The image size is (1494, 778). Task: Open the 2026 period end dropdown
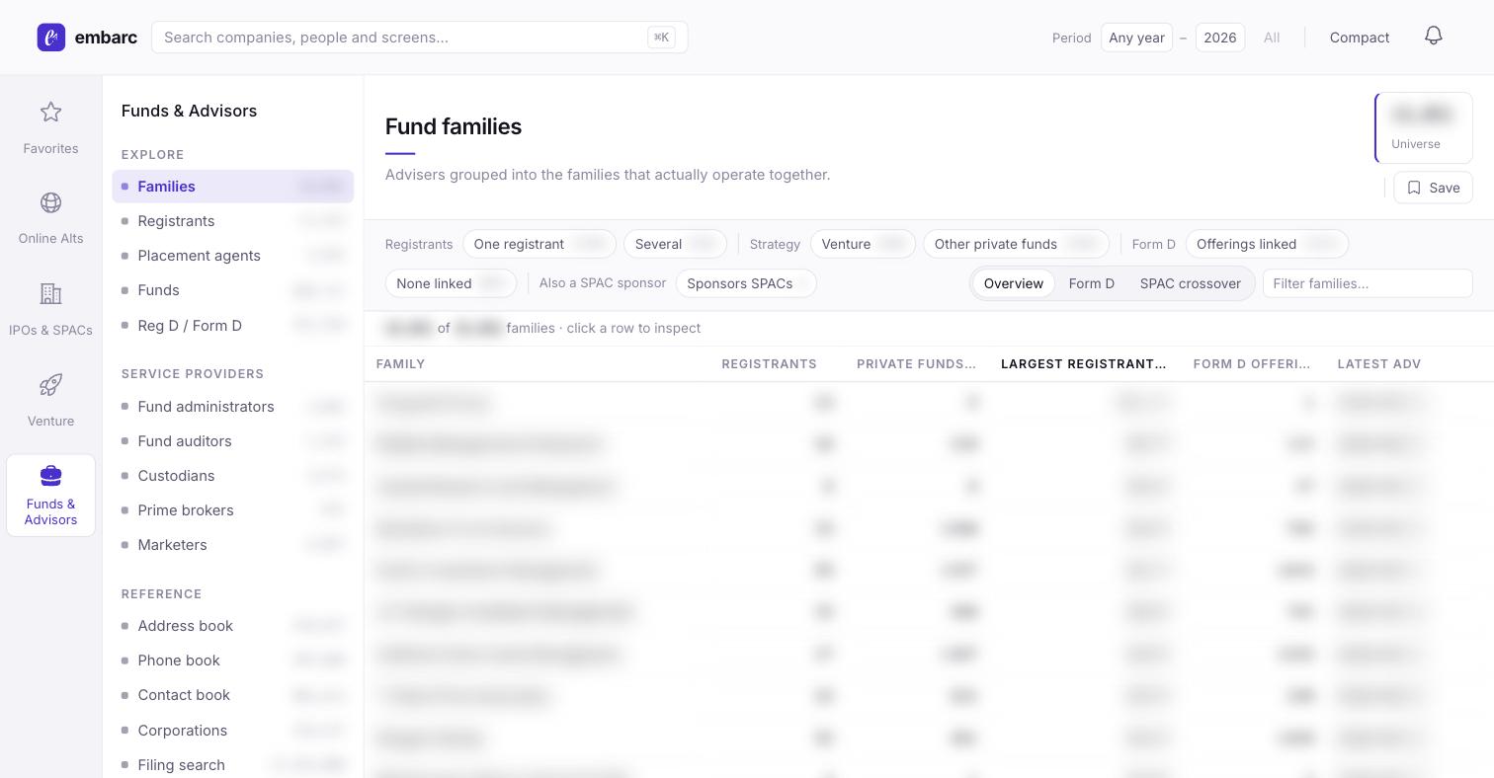tap(1220, 38)
